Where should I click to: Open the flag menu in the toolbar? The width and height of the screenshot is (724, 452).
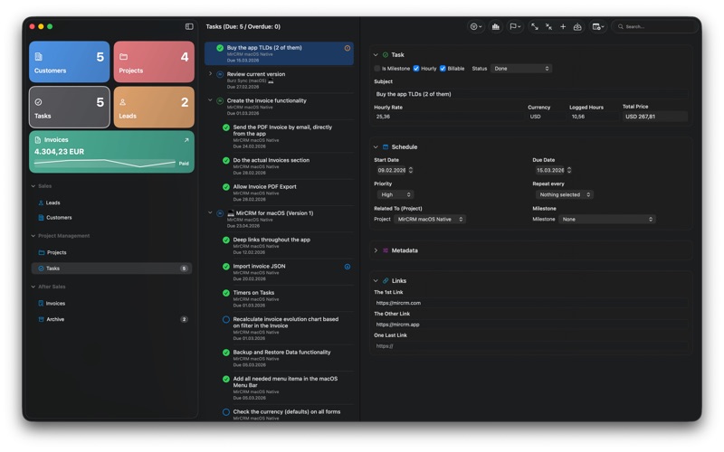coord(515,27)
